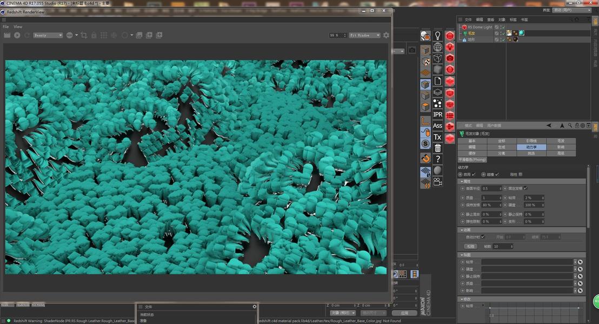Screen dimensions: 599x324
Task: Open the Fit Window zoom dropdown
Action: point(364,35)
